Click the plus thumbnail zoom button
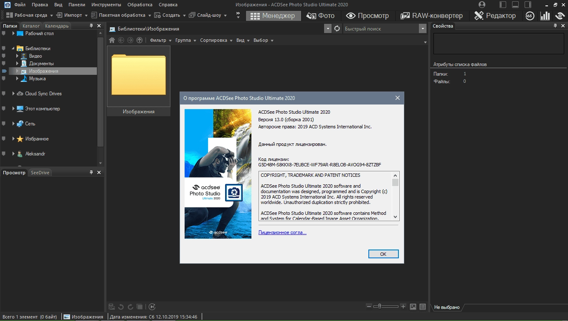 tap(403, 306)
